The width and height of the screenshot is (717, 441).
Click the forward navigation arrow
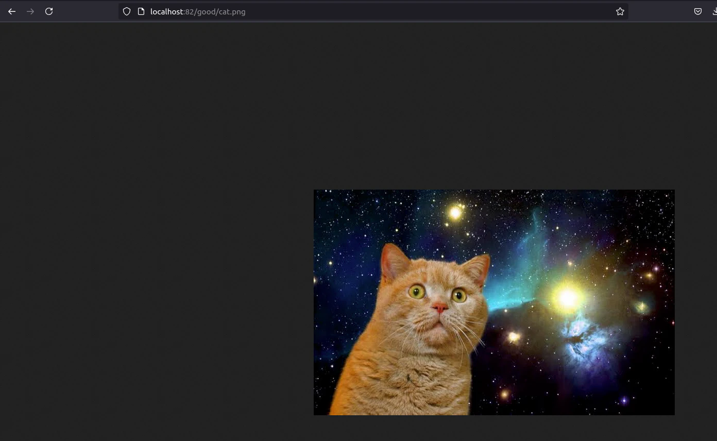click(x=30, y=11)
